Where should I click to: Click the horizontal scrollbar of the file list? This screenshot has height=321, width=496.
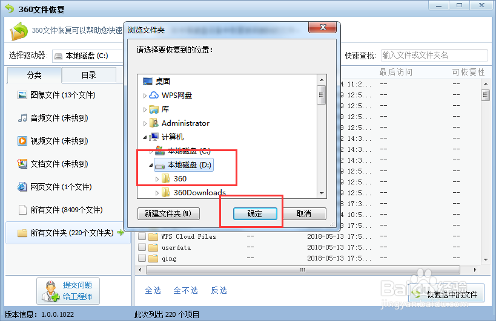click(303, 270)
